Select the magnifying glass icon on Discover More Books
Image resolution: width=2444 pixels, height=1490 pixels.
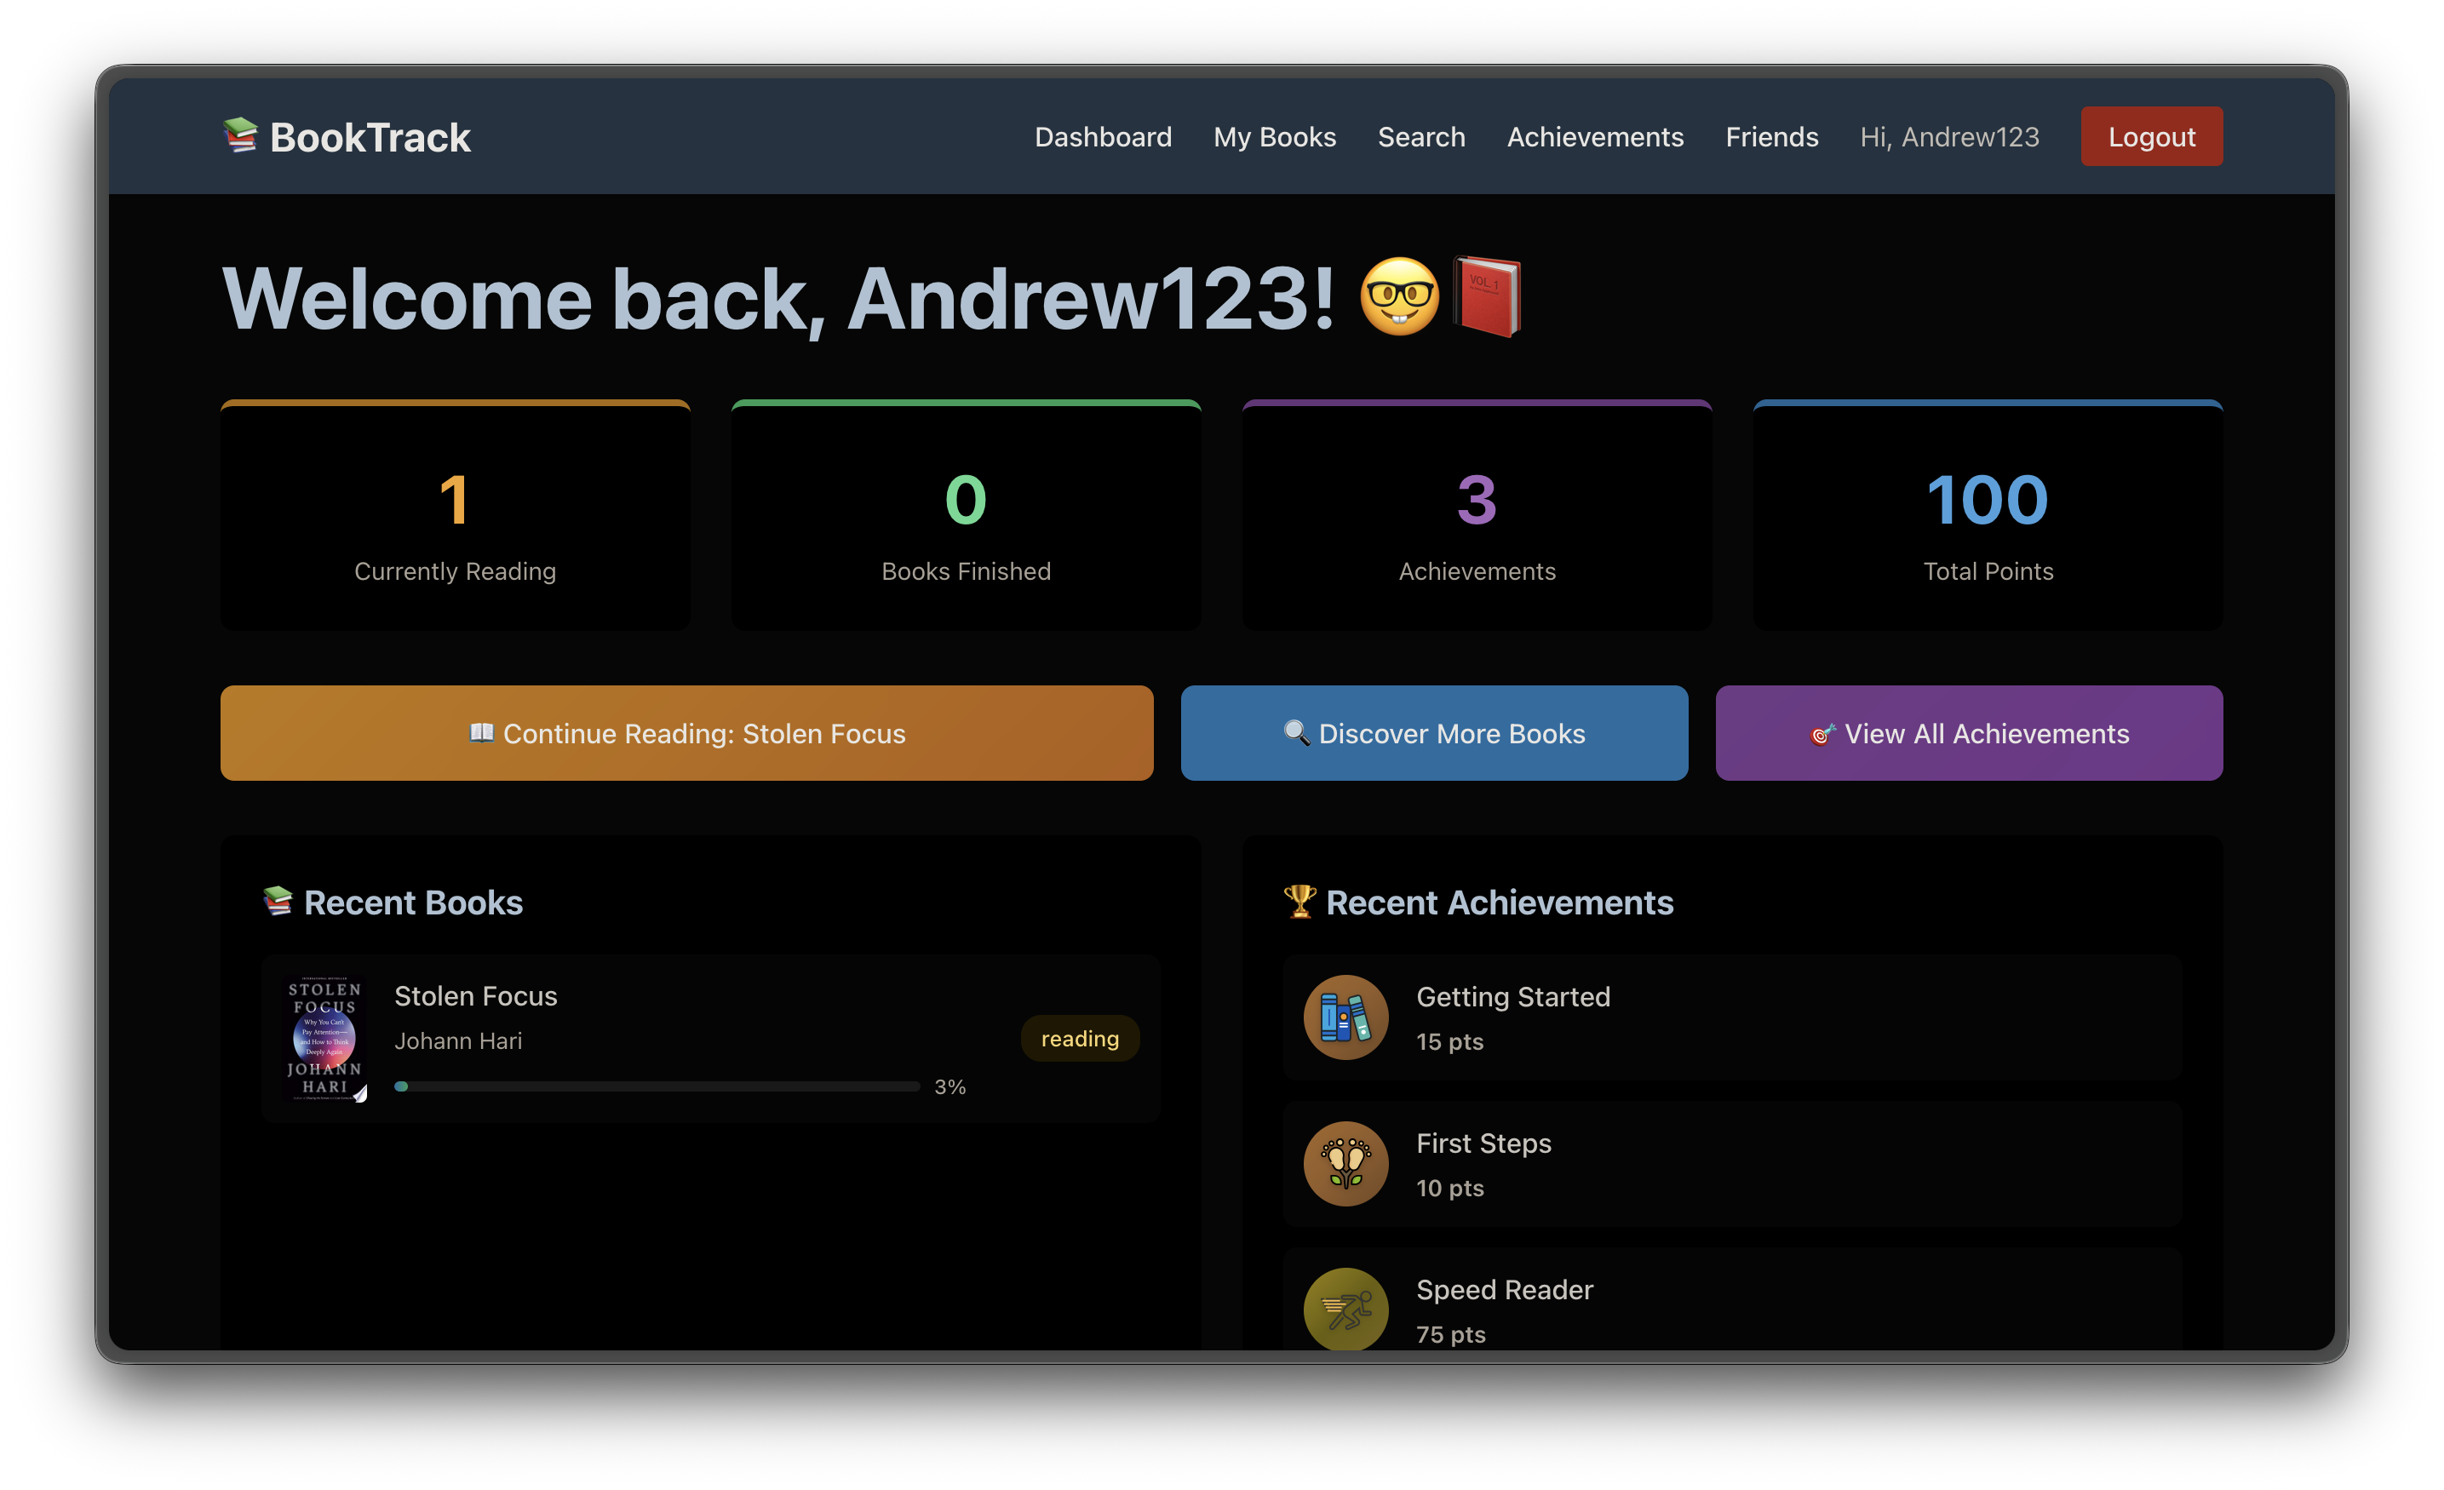(1294, 733)
